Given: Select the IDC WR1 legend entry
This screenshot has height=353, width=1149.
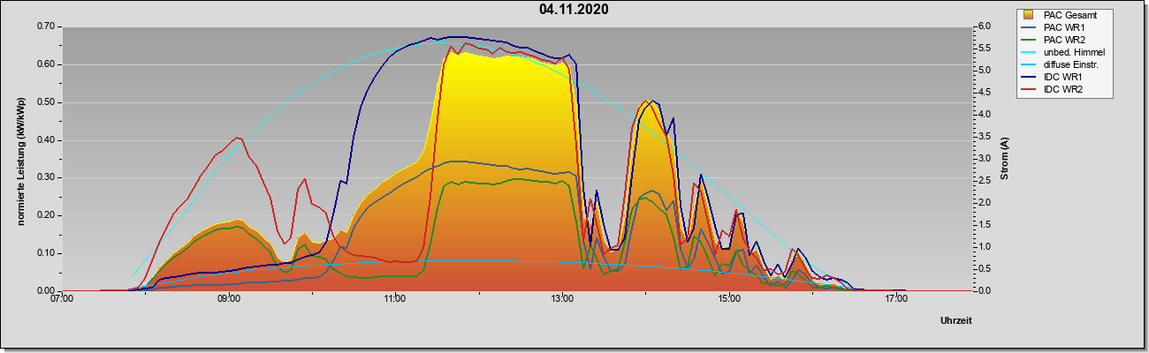Looking at the screenshot, I should point(1064,77).
